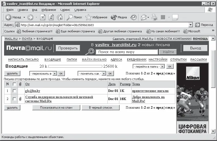Open the НАПИСАТЬ ПИСЬМО link
Image resolution: width=217 pixels, height=141 pixels.
coord(23,59)
